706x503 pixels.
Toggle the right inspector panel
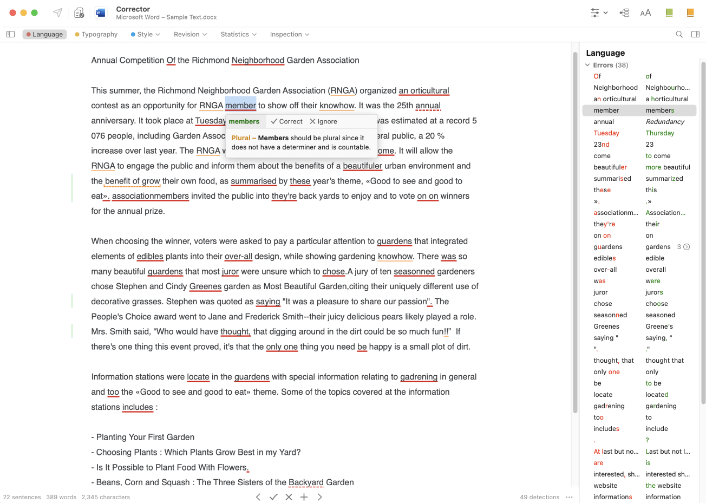click(x=695, y=34)
